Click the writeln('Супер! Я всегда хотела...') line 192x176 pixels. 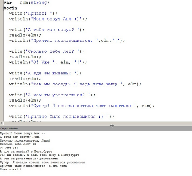coord(82,106)
